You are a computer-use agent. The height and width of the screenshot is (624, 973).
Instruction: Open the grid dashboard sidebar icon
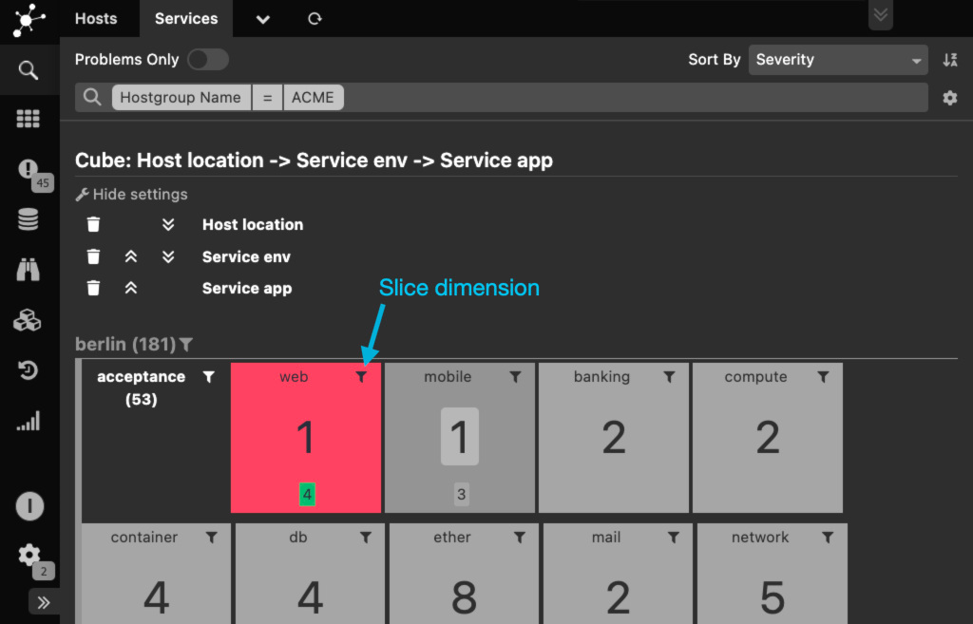pos(28,119)
